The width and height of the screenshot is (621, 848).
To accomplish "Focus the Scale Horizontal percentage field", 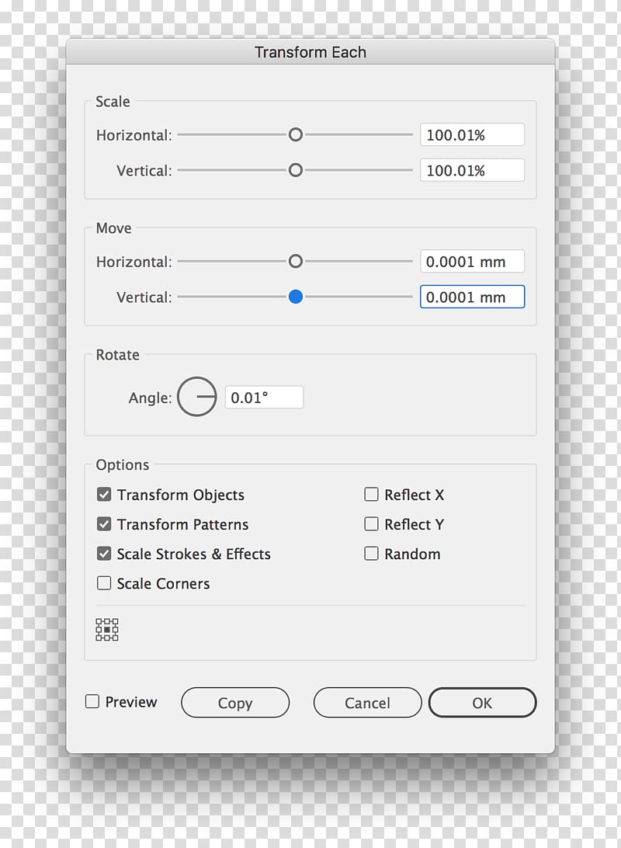I will (473, 134).
